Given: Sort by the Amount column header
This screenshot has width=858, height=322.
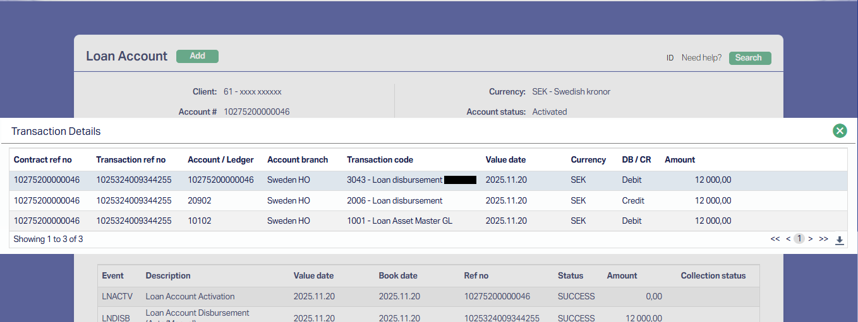Looking at the screenshot, I should pyautogui.click(x=680, y=160).
